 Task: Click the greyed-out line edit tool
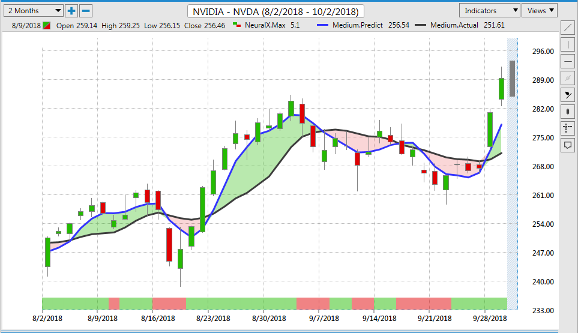(568, 78)
